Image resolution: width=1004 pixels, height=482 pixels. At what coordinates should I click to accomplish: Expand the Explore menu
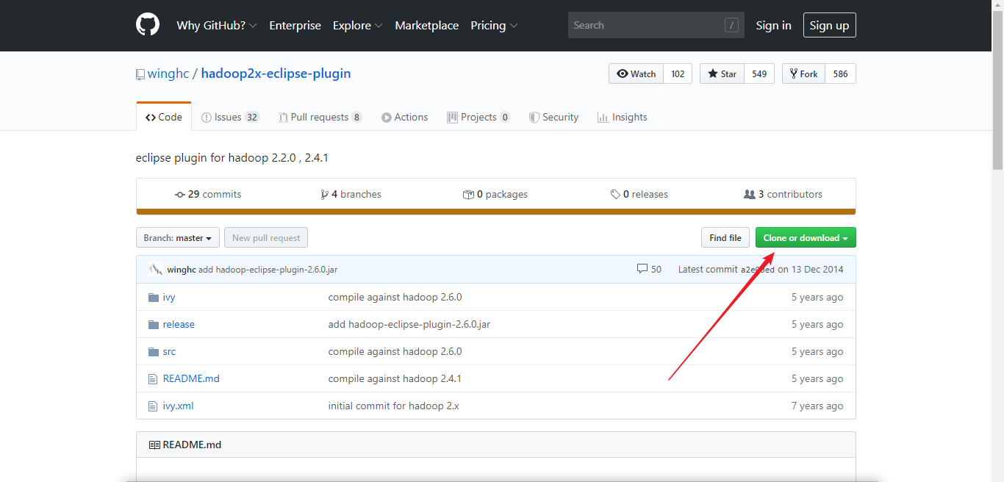click(x=358, y=25)
